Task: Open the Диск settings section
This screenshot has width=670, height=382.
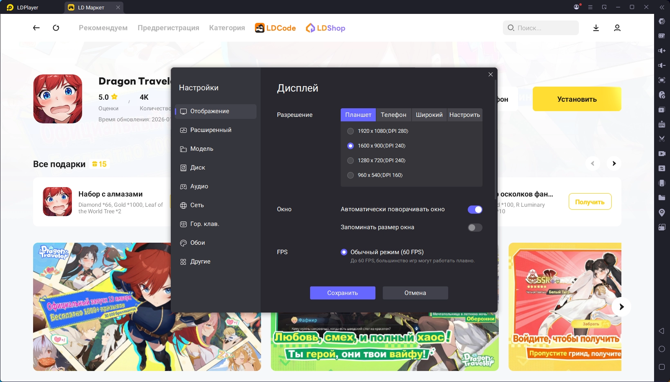Action: (x=216, y=168)
